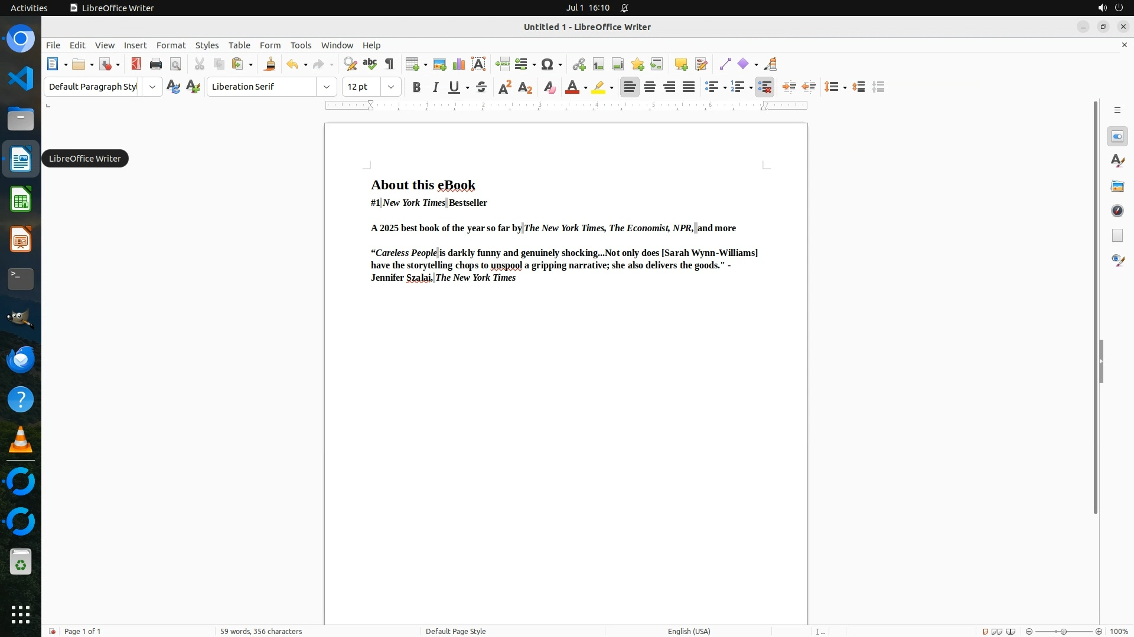
Task: Click the Insert Image toolbar icon
Action: 439,64
